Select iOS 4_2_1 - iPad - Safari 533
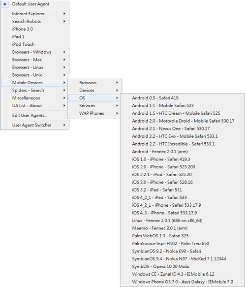The image size is (246, 287). pyautogui.click(x=183, y=198)
